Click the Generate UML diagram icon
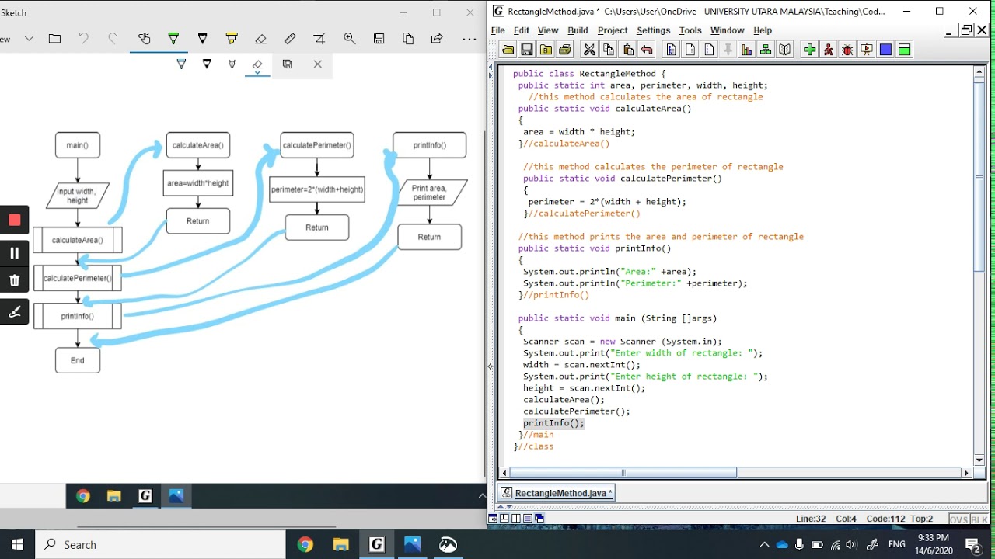 (x=766, y=50)
